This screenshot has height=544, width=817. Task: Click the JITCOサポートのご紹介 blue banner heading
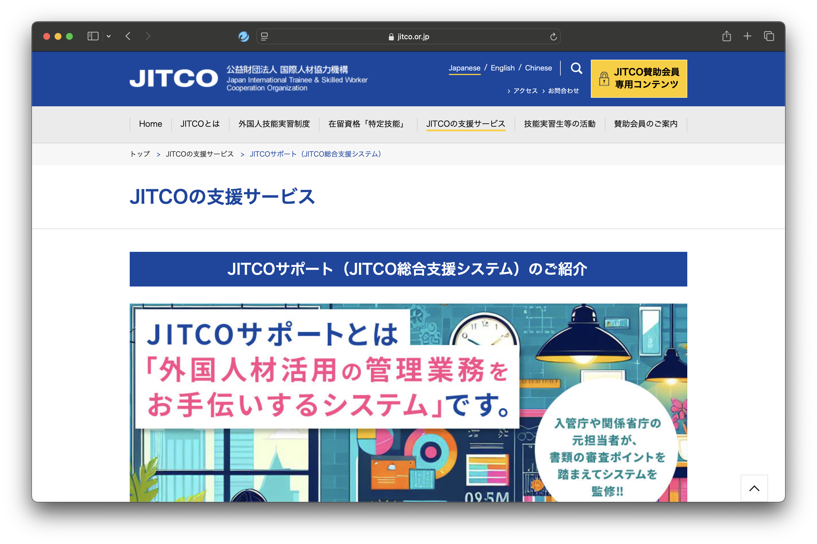pyautogui.click(x=408, y=269)
